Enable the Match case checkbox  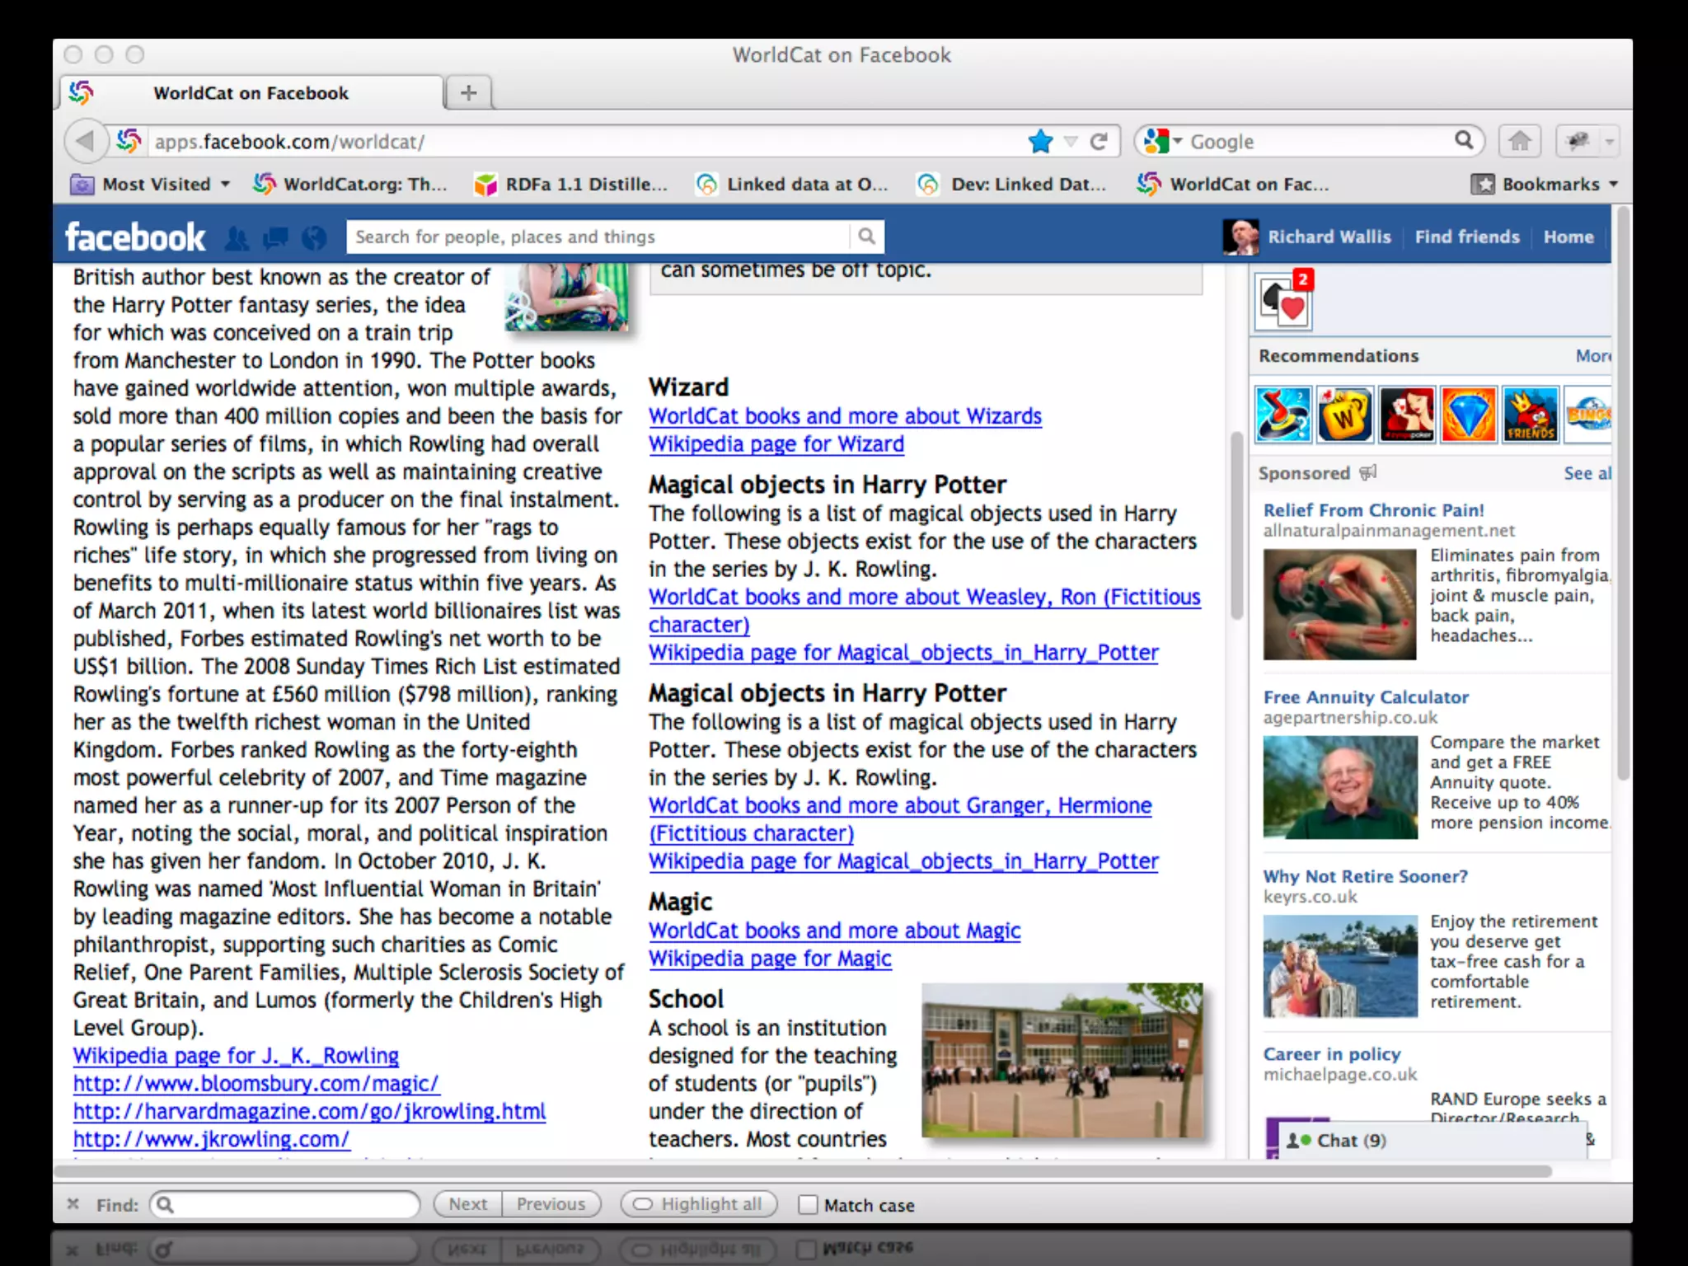click(x=808, y=1205)
